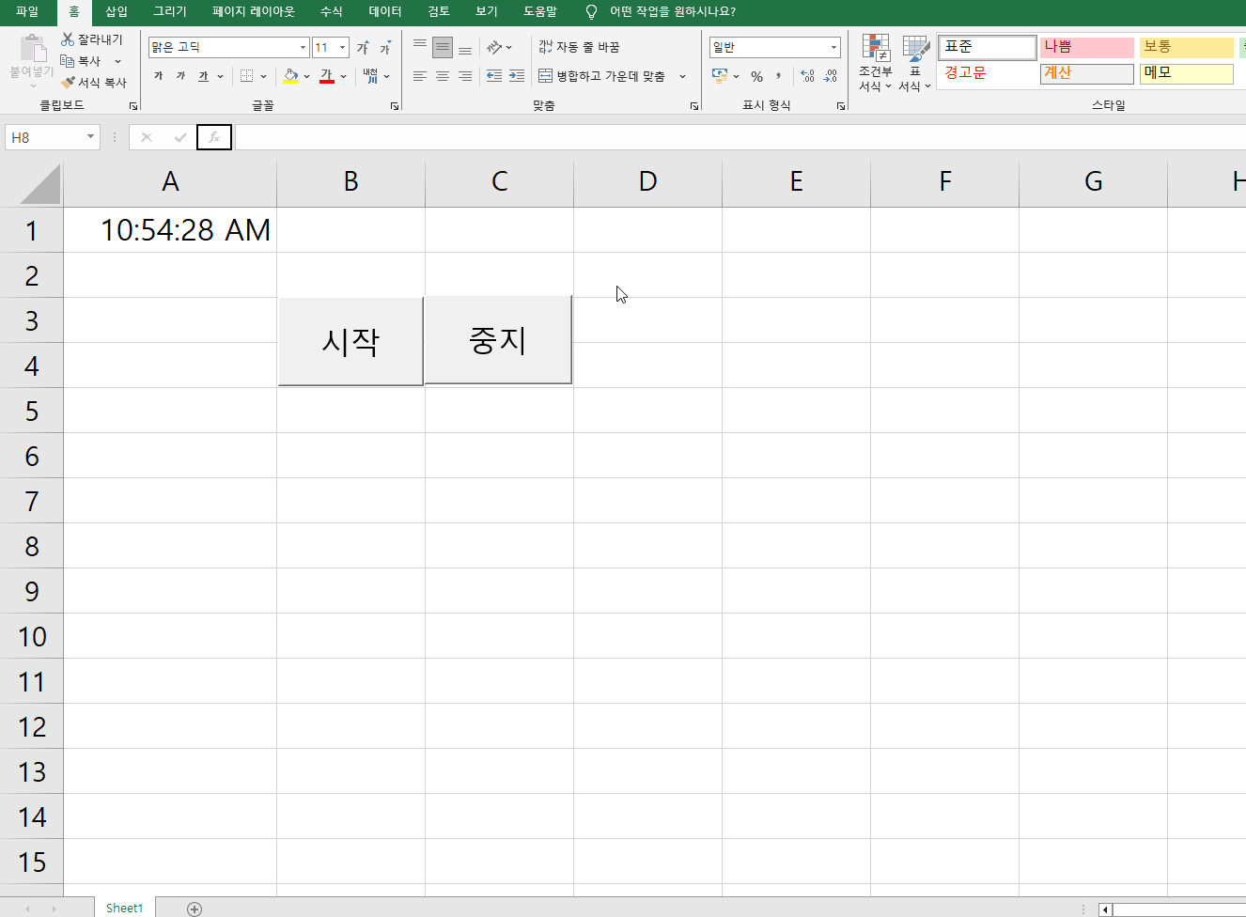Apply the yellow fill color swatch

point(290,76)
